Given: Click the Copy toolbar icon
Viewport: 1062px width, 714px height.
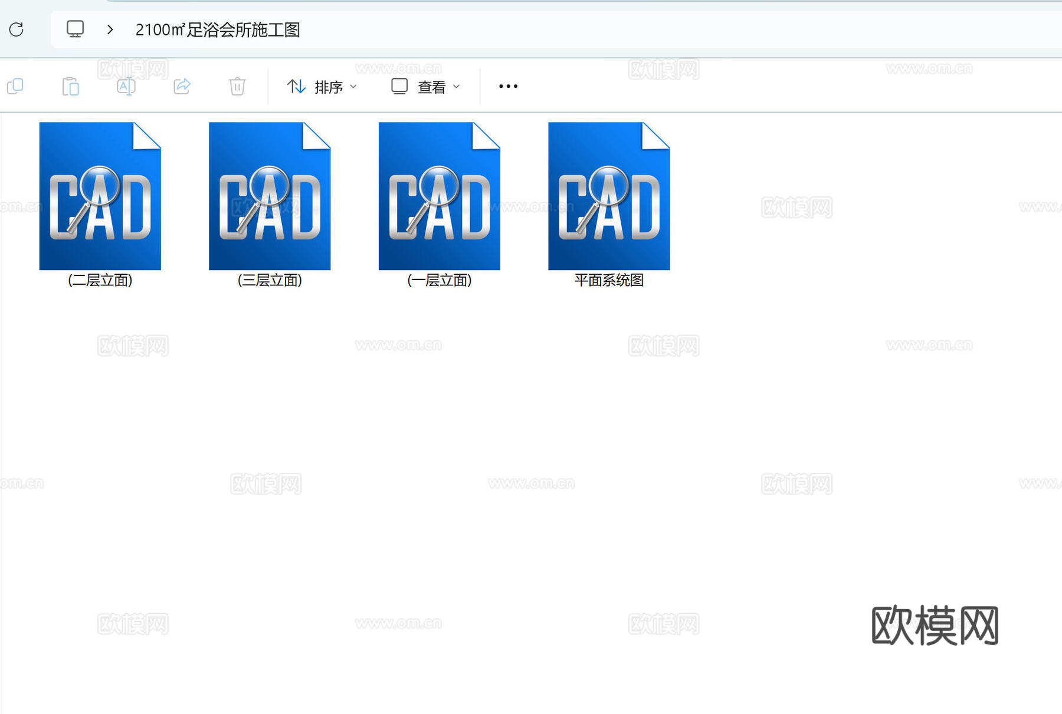Looking at the screenshot, I should coord(15,87).
